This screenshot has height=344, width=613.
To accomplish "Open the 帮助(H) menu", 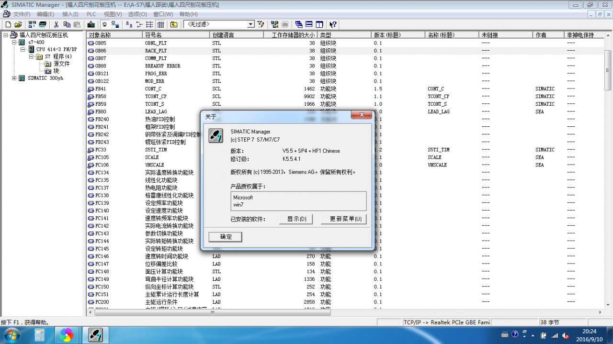I will point(188,14).
